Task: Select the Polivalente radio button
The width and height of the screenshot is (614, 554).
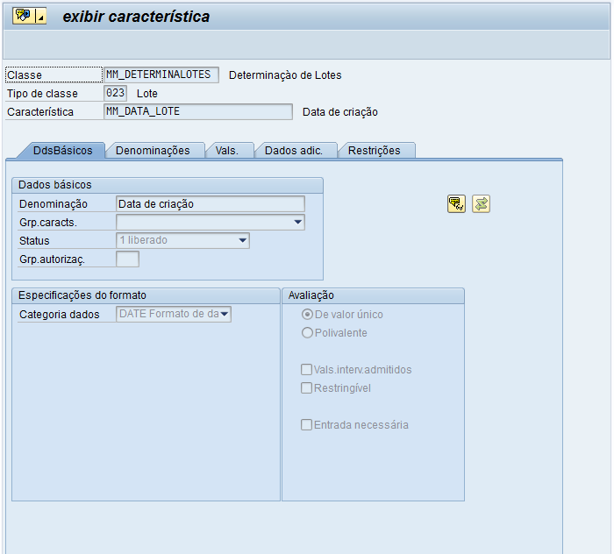Action: (307, 332)
